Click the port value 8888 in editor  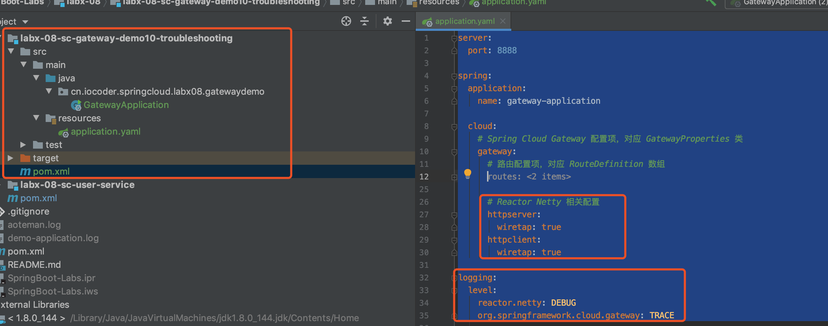507,50
